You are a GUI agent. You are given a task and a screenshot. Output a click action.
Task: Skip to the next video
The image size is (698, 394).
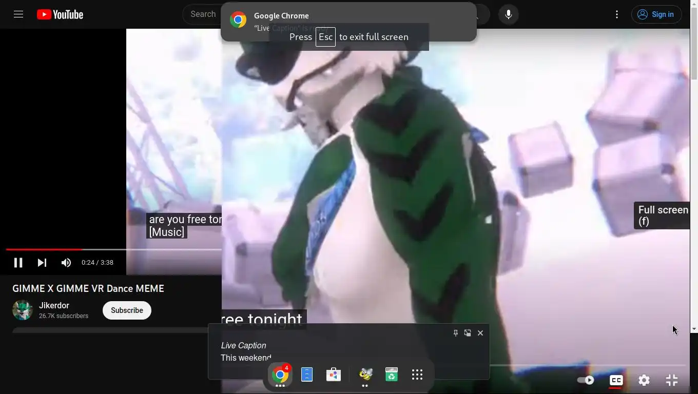pyautogui.click(x=42, y=263)
